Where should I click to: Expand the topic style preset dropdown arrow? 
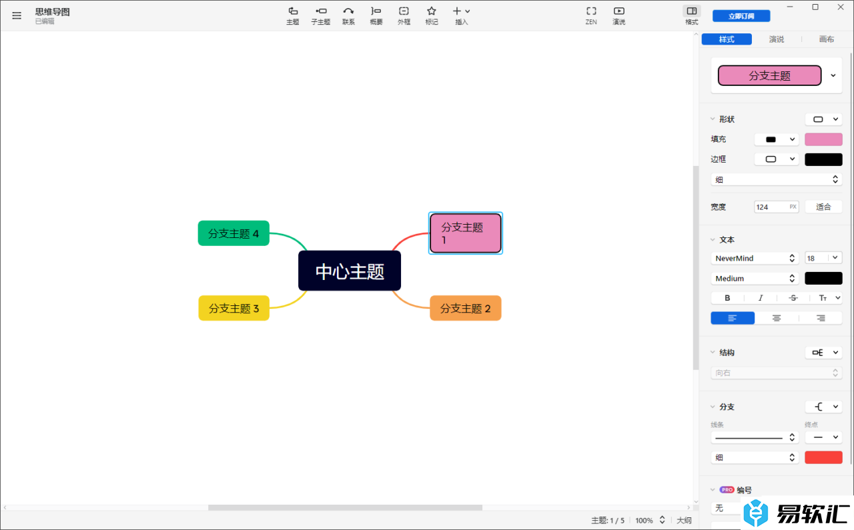pos(833,75)
